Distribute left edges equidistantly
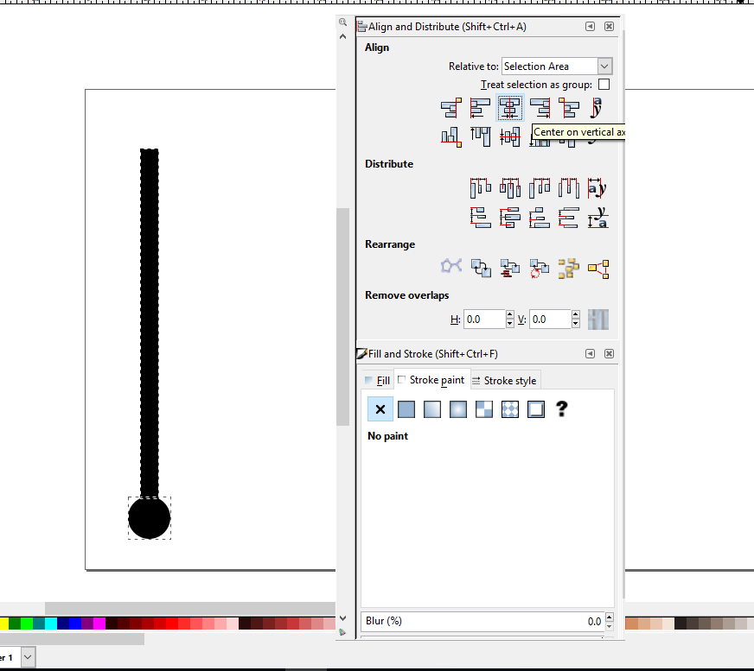The height and width of the screenshot is (671, 754). 481,187
